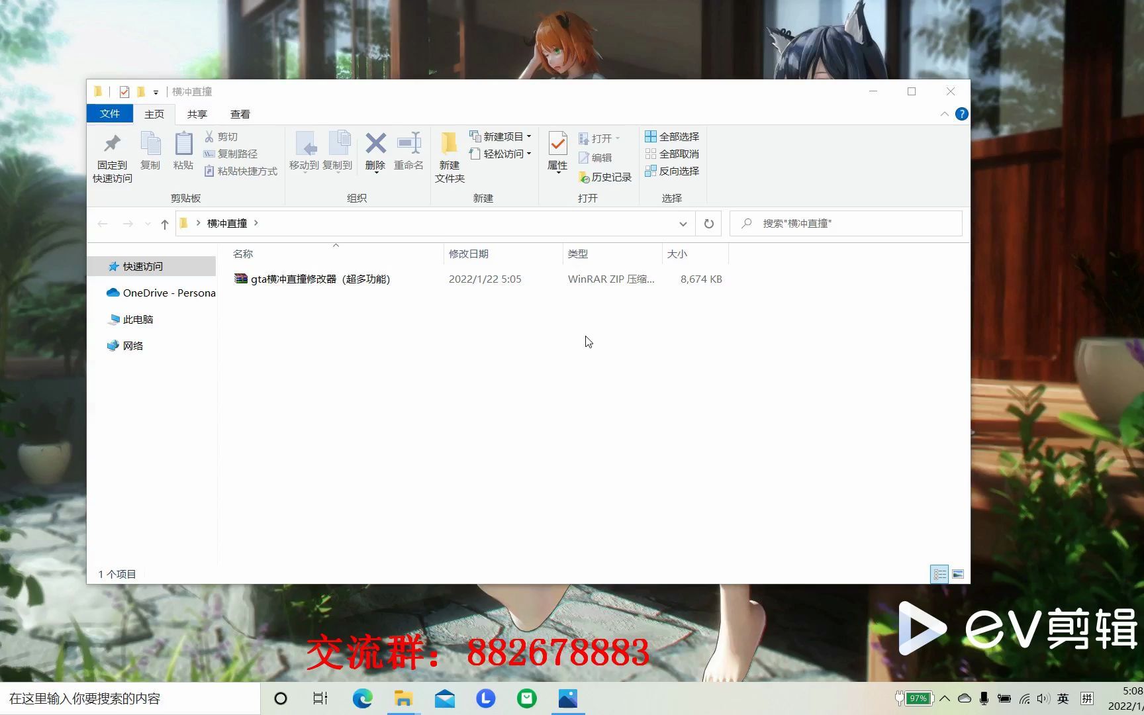Click History (历史记录) in ribbon
This screenshot has width=1144, height=715.
point(605,177)
